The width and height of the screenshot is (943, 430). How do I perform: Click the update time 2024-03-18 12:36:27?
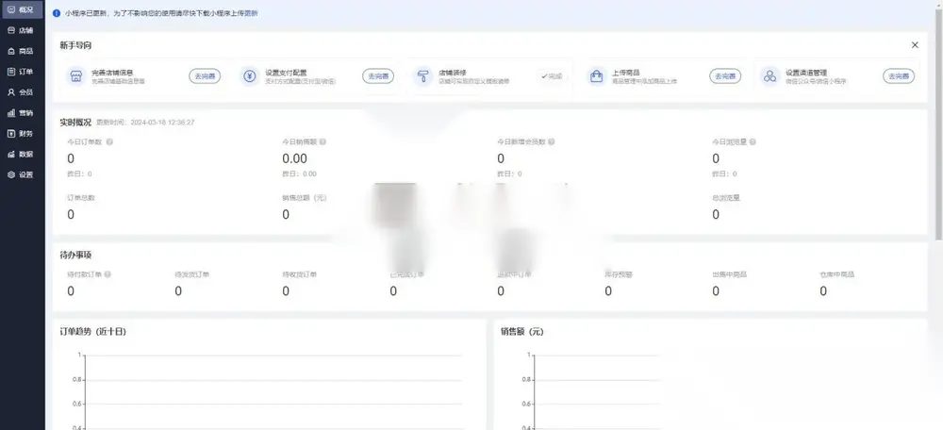[x=162, y=122]
